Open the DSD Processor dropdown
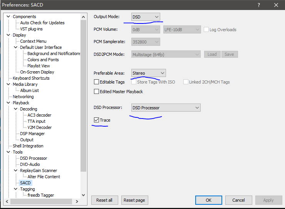The image size is (285, 209). coord(166,108)
